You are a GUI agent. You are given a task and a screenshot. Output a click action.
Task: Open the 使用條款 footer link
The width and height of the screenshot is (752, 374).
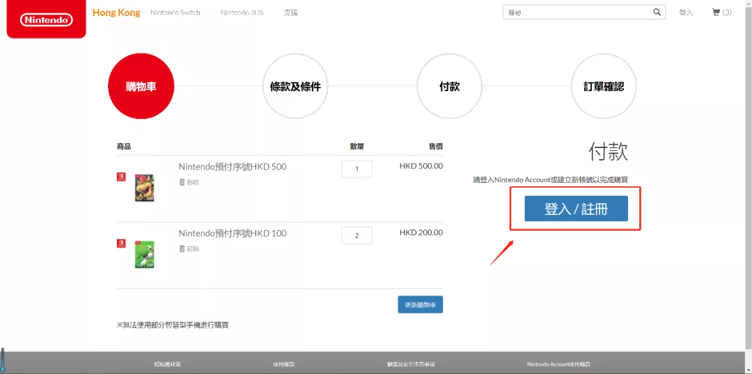pyautogui.click(x=284, y=364)
